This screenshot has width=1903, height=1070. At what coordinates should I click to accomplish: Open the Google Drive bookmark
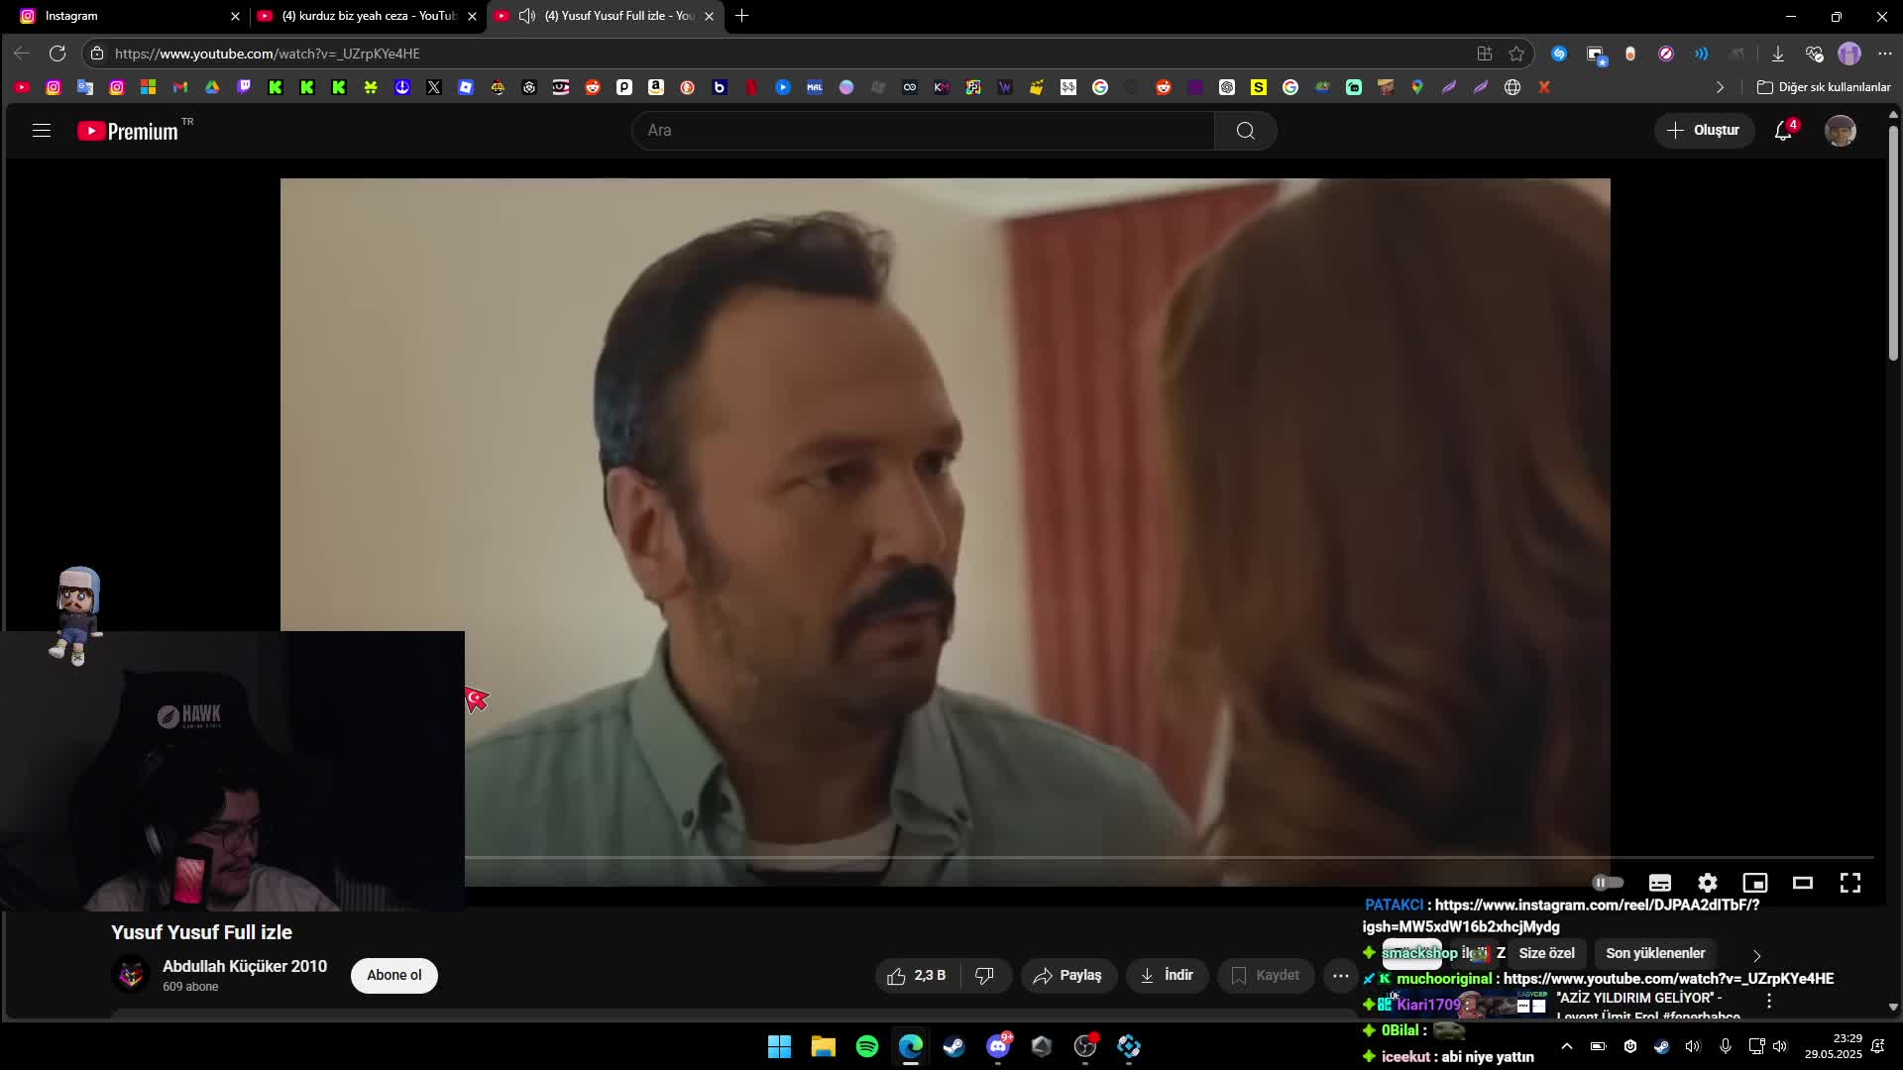[212, 87]
